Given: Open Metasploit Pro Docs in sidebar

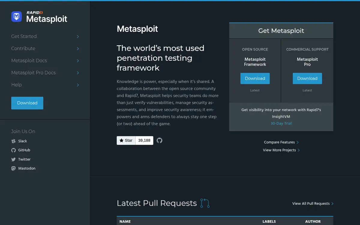Looking at the screenshot, I should click(33, 73).
